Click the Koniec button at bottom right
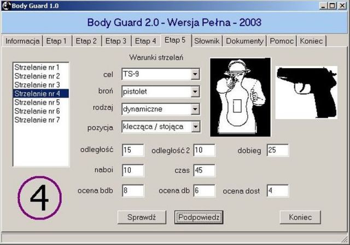Viewport: 350px width, 245px height. tap(300, 217)
